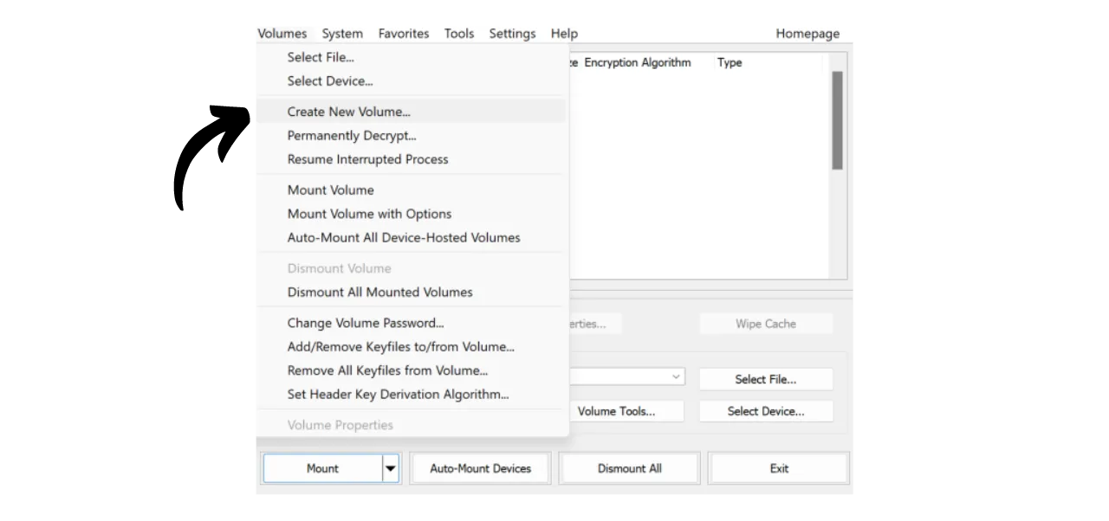1109x521 pixels.
Task: Click the Select File... button
Action: [766, 379]
